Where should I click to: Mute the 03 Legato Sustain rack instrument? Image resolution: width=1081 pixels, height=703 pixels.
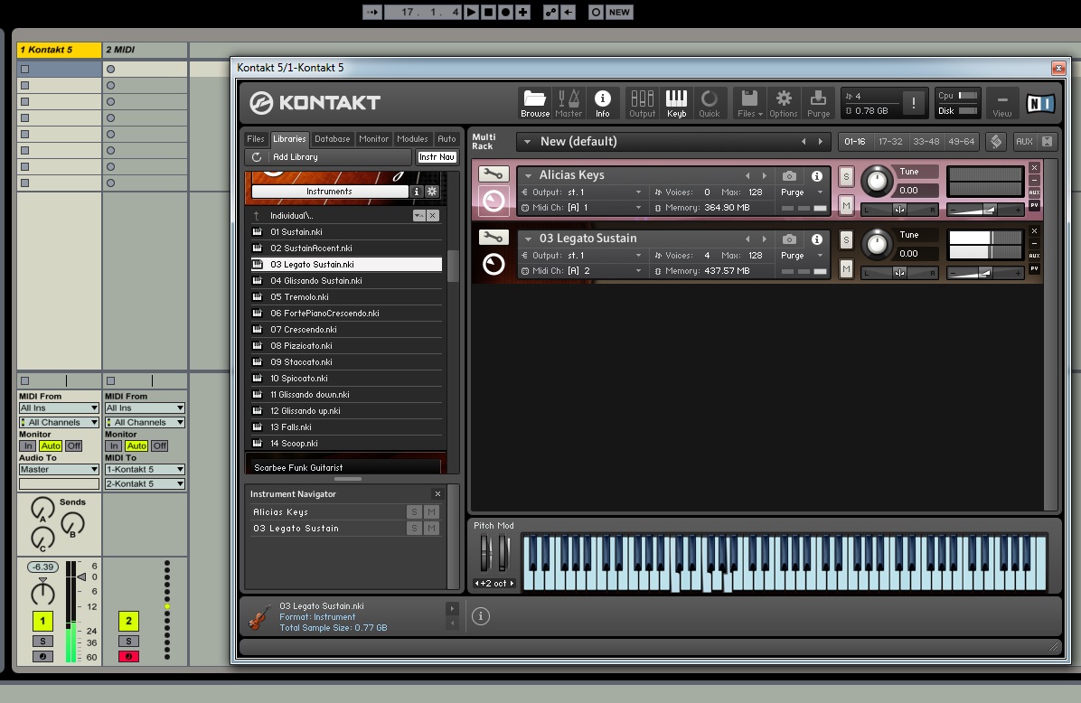click(846, 268)
